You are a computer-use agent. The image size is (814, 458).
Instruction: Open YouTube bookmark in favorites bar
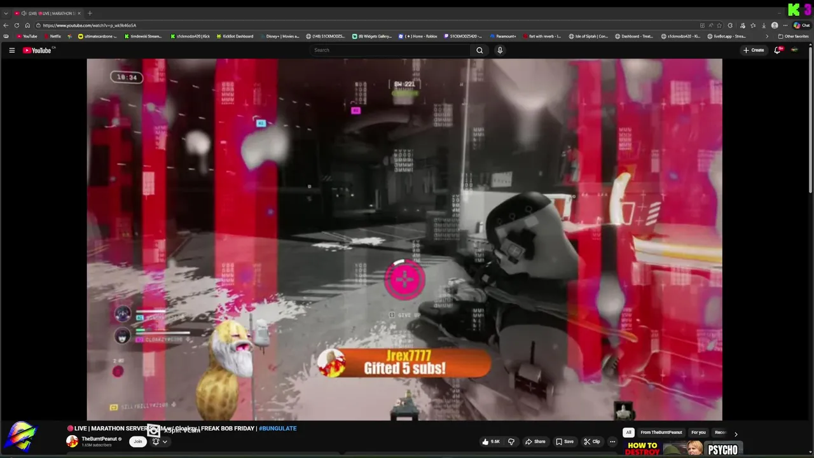pyautogui.click(x=27, y=36)
